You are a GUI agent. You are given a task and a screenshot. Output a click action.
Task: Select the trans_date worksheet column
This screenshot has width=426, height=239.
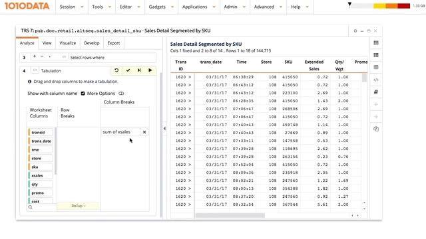click(x=41, y=141)
